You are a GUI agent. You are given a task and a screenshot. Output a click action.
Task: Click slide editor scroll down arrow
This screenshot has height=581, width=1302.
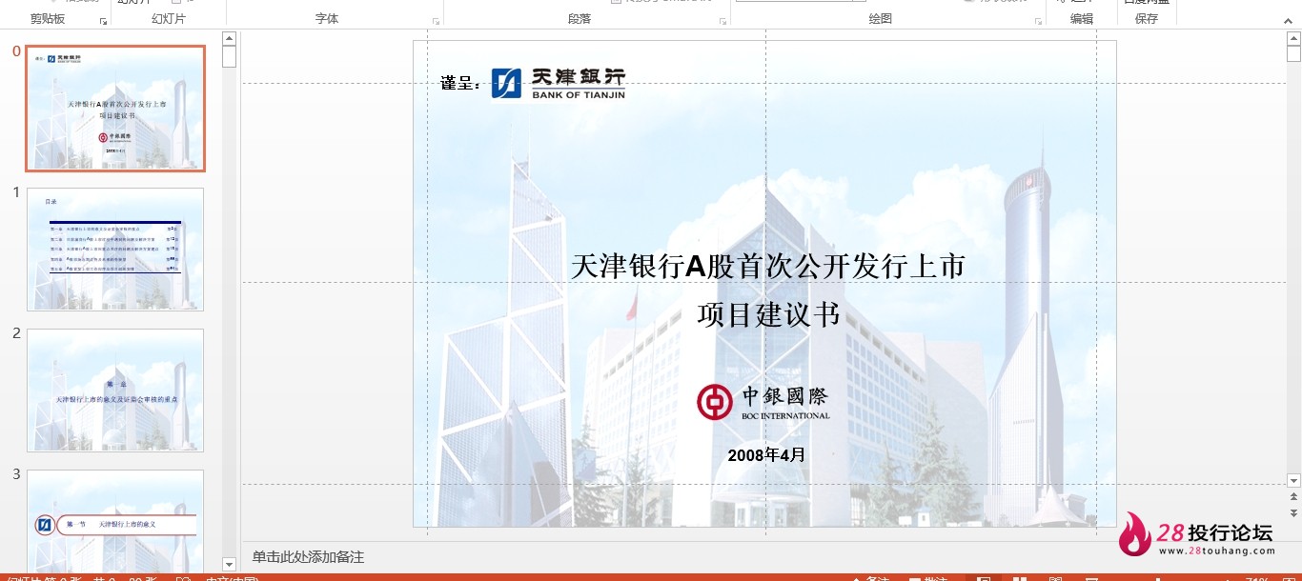point(1293,481)
